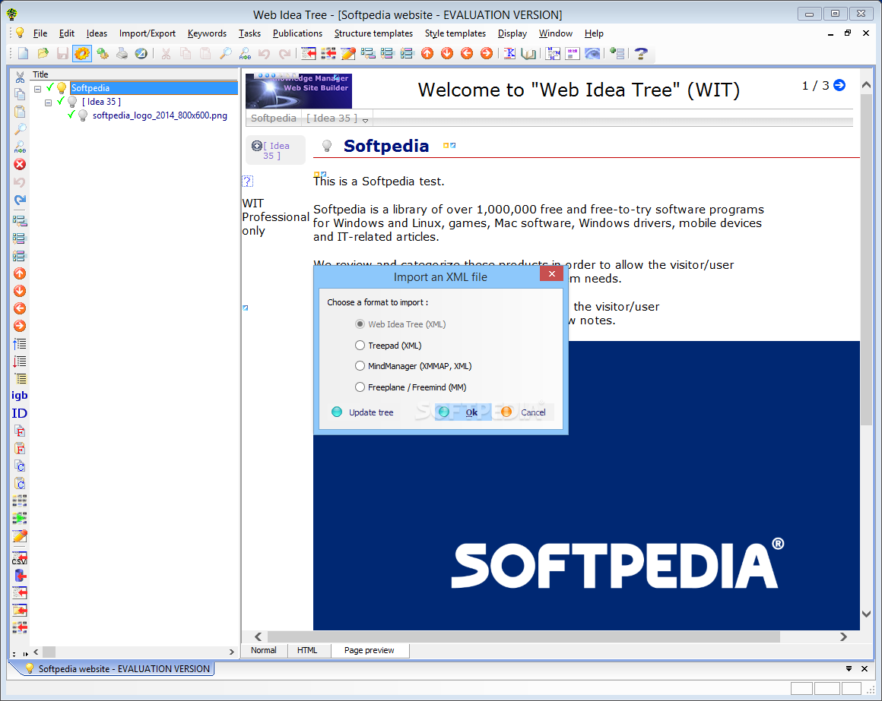
Task: Click the question mark help toolbar icon
Action: 641,53
